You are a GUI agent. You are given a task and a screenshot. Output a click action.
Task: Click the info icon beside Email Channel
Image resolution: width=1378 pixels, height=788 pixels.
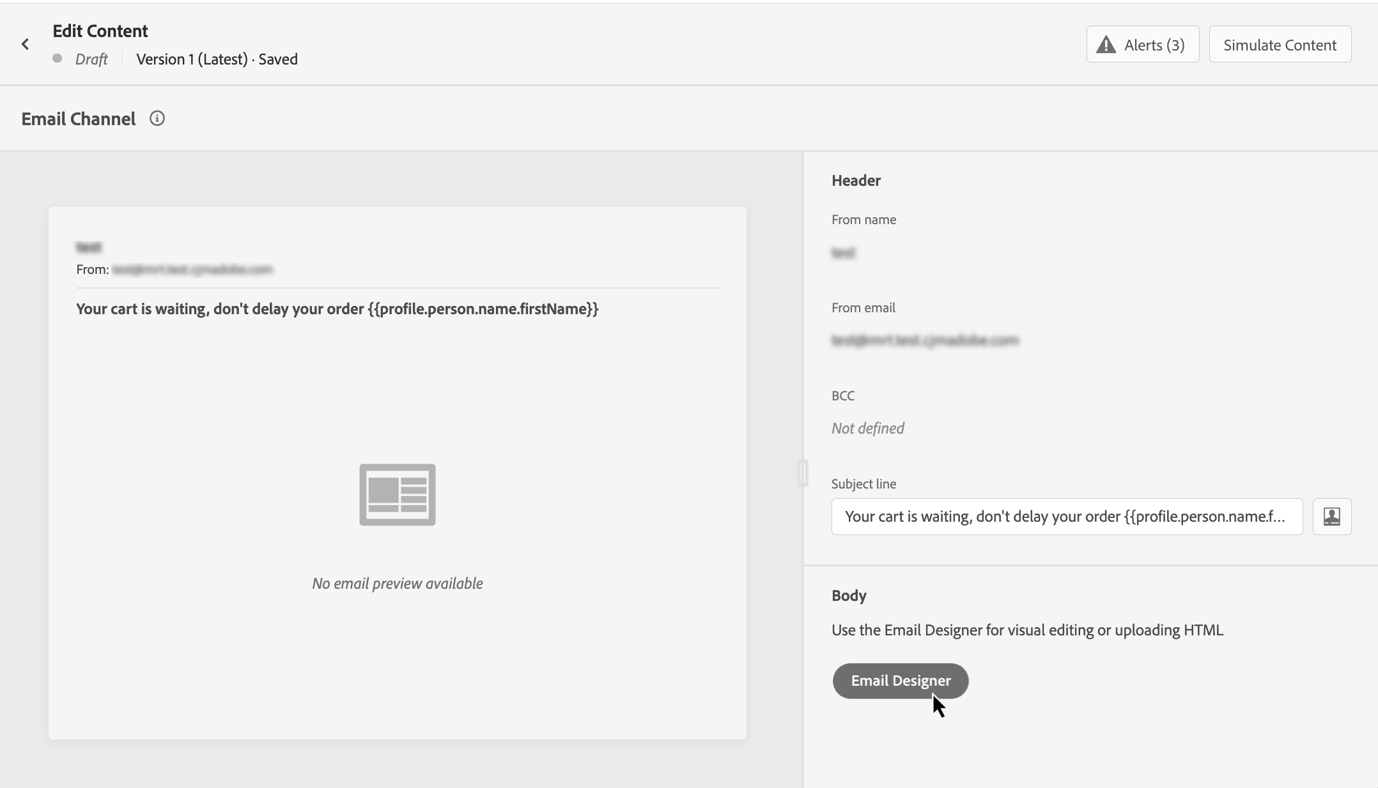[x=157, y=119]
